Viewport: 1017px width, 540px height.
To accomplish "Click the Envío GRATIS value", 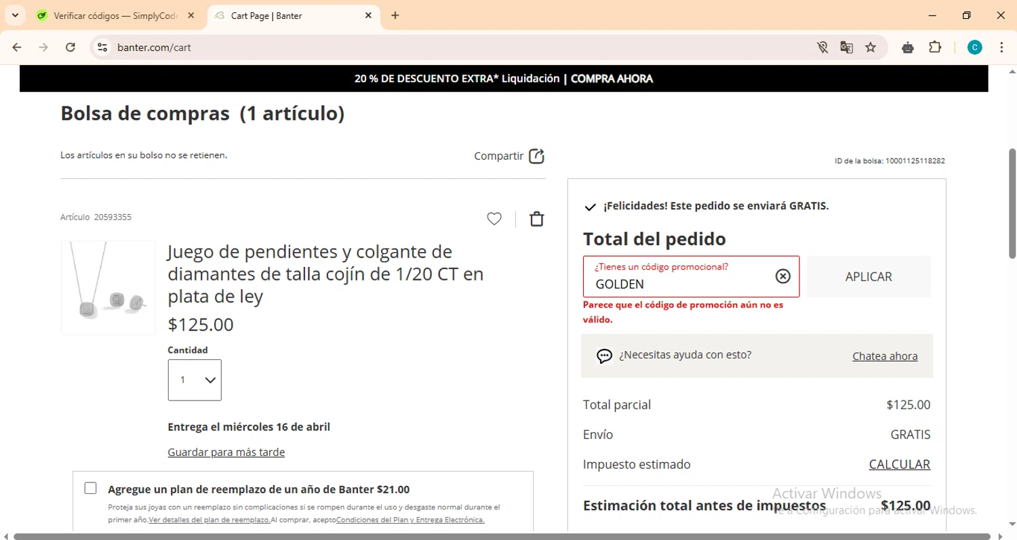I will pos(911,434).
